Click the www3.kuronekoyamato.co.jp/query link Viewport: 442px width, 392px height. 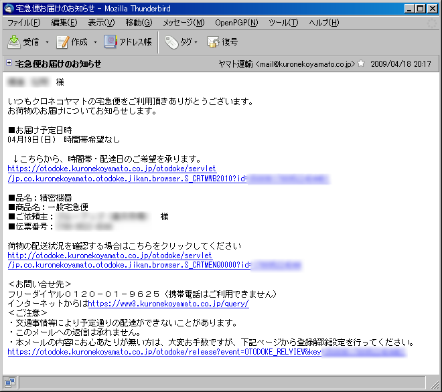point(168,304)
